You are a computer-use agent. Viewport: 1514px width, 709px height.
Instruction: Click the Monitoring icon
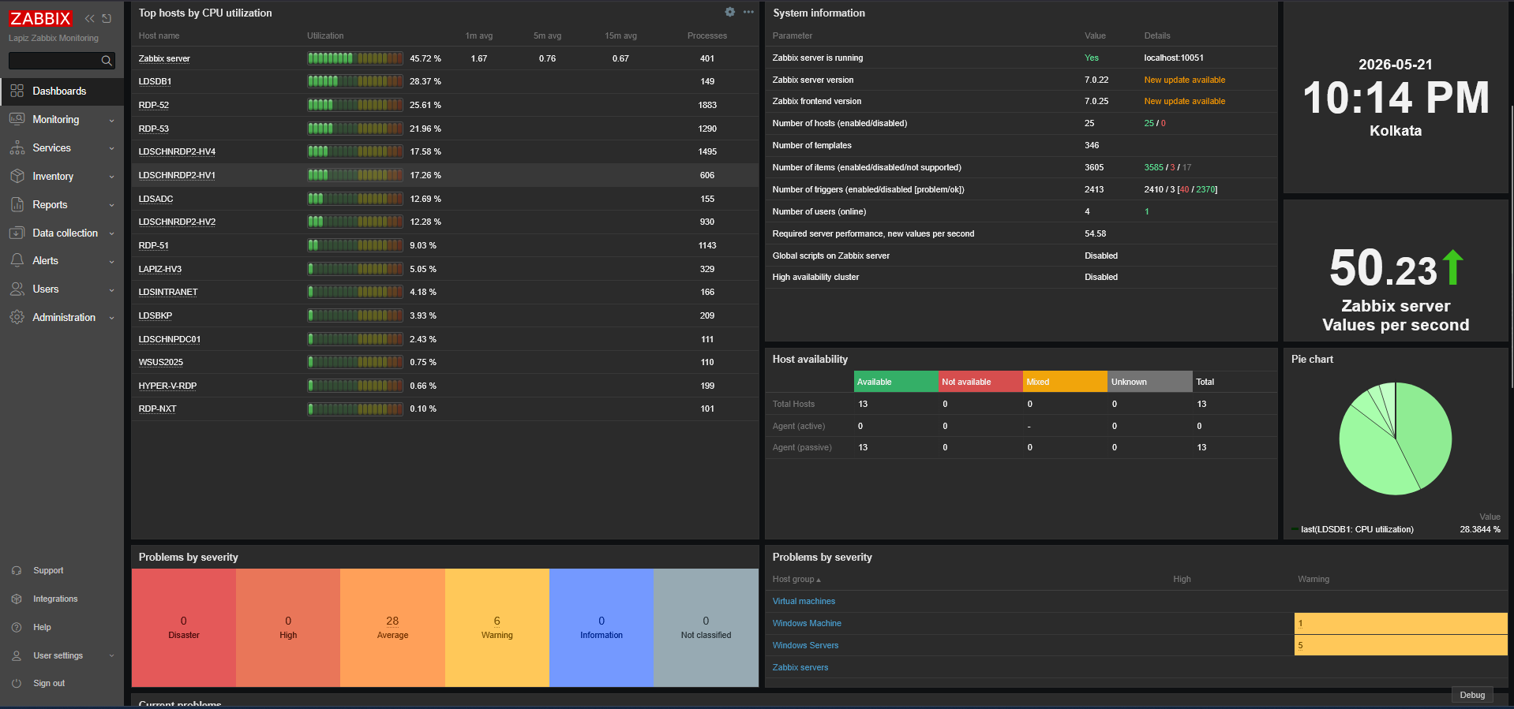coord(17,119)
